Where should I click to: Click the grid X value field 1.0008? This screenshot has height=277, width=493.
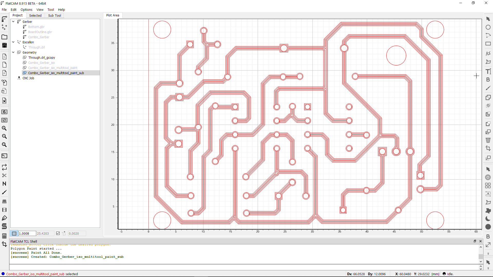[x=27, y=233]
